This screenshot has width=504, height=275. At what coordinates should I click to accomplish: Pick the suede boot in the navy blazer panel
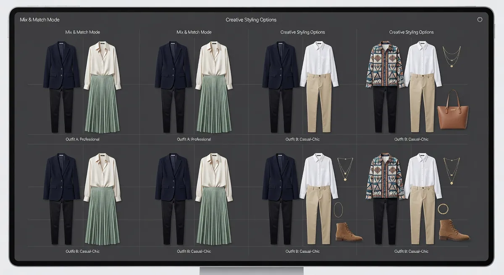coord(349,232)
